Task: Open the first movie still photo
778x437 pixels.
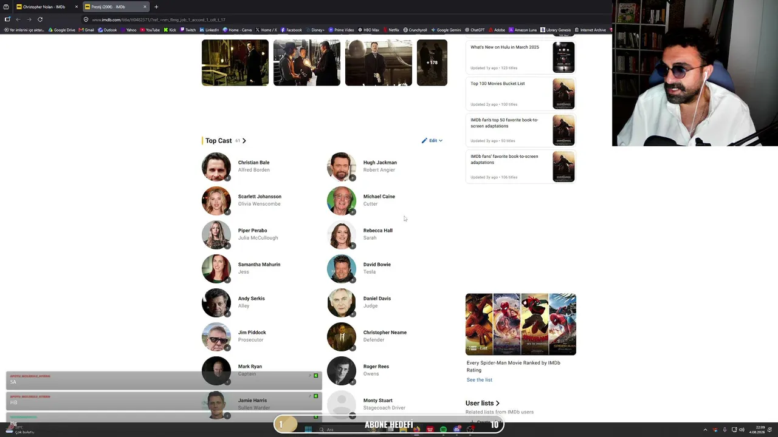Action: [x=235, y=63]
